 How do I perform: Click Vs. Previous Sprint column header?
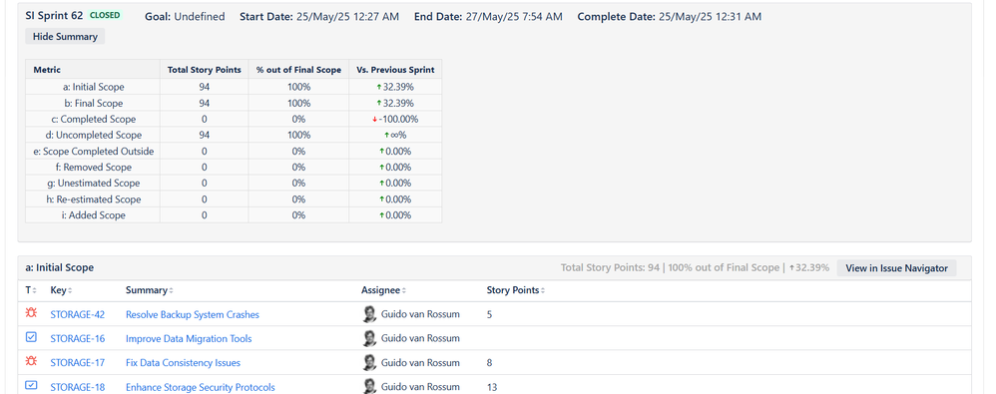pos(395,70)
